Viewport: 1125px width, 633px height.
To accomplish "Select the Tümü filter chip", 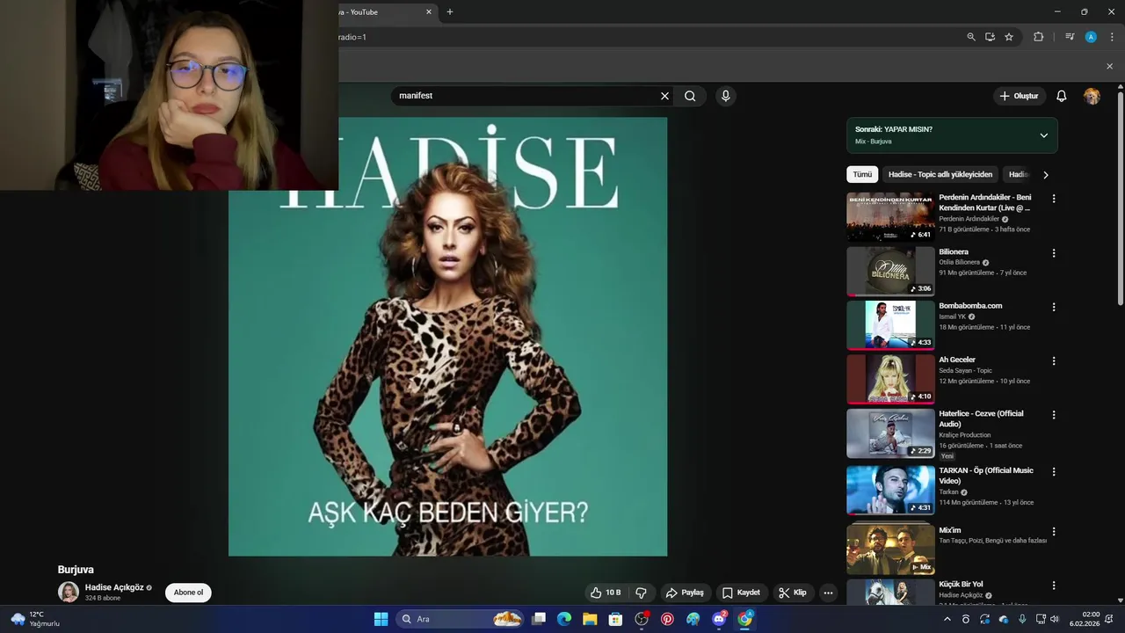I will 862,175.
